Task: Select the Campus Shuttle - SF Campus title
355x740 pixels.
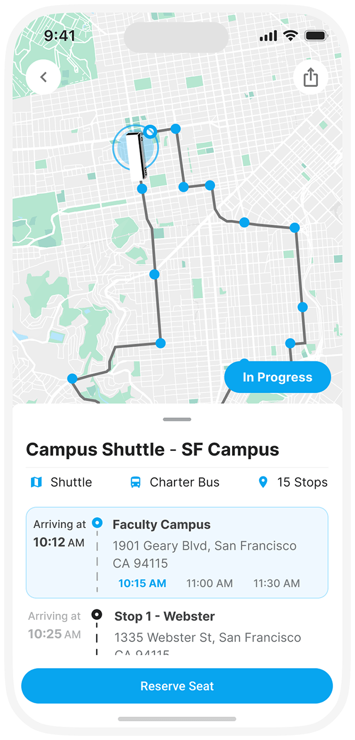Action: click(x=153, y=450)
